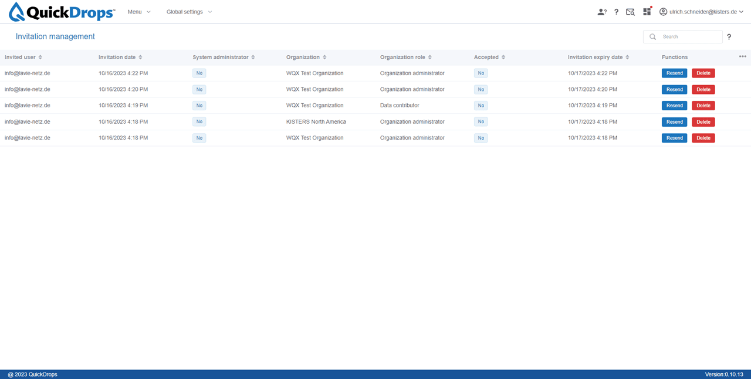Click expiry date 10/17/2023 4:19 PM
751x379 pixels.
(x=593, y=106)
